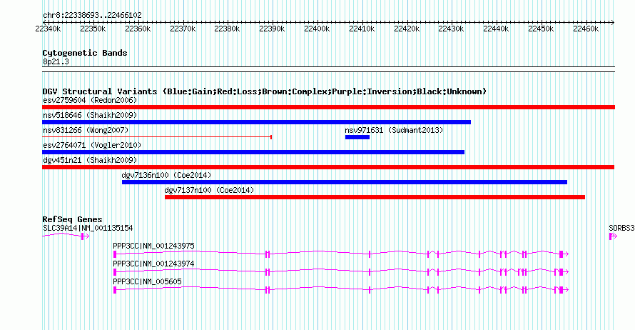This screenshot has height=330, width=635.
Task: Select the nsv971631 (Sudmant2013) short blue bar
Action: coord(357,137)
